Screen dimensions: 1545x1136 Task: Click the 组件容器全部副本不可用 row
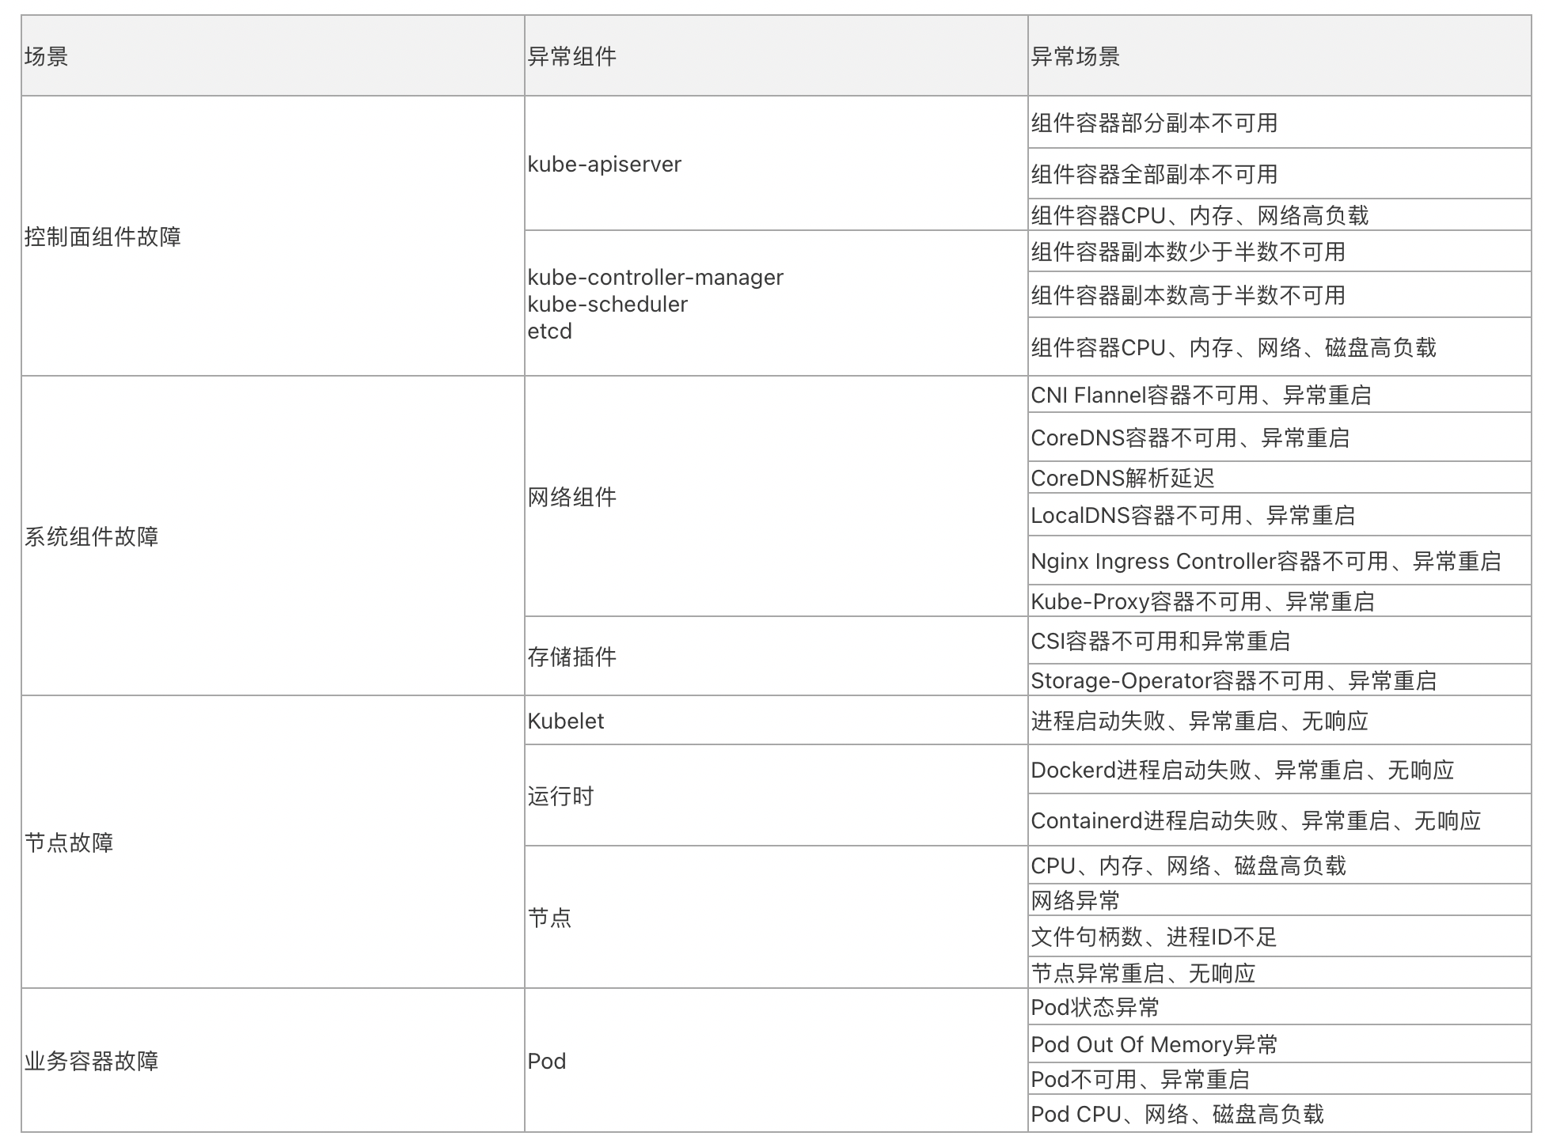pyautogui.click(x=1153, y=174)
